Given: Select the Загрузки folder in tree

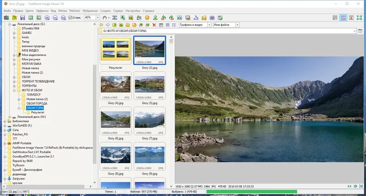Looking at the screenshot, I should (x=19, y=179).
